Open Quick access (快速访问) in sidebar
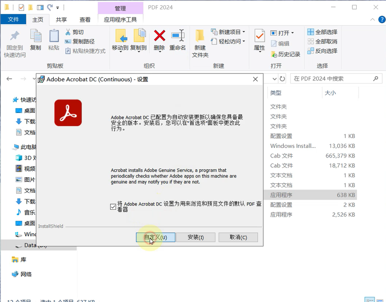 tap(24, 100)
